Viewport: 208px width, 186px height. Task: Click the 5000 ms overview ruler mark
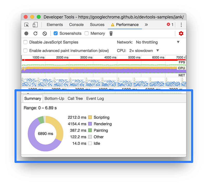pyautogui.click(x=134, y=57)
